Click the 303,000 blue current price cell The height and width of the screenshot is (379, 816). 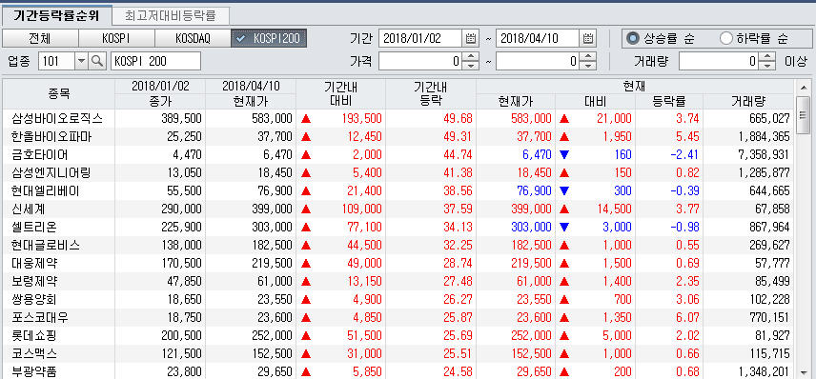(530, 228)
